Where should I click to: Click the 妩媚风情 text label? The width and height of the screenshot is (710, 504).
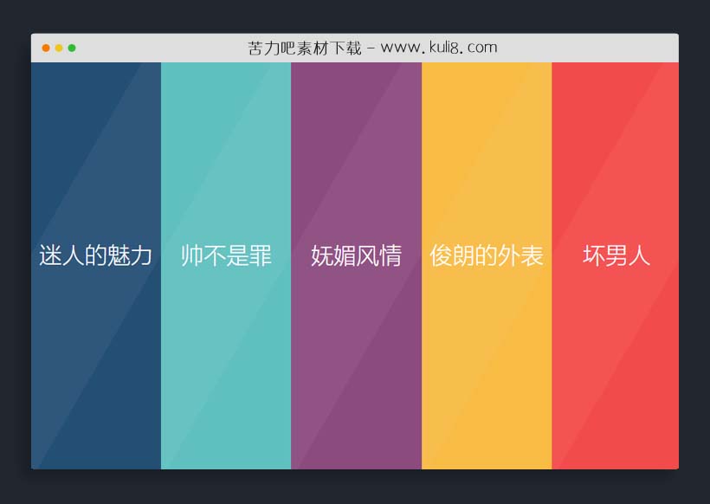click(355, 255)
